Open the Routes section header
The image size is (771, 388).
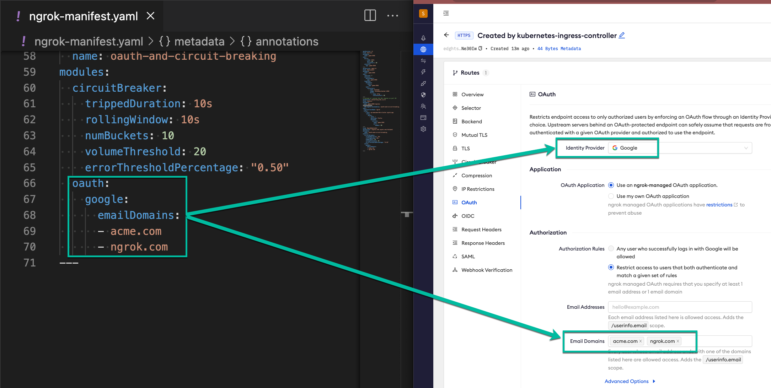[x=470, y=73]
